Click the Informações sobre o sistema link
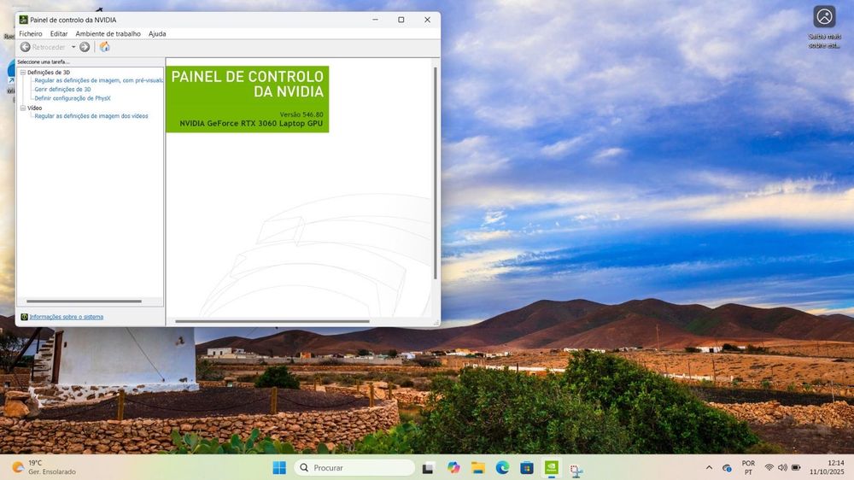 point(67,317)
